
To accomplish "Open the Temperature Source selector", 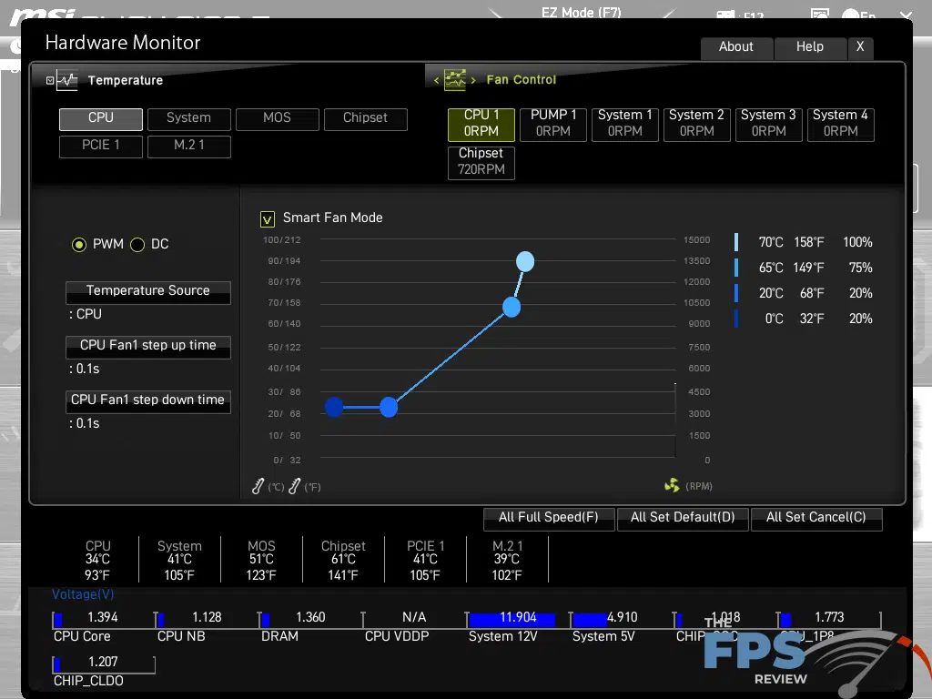I will [x=148, y=292].
